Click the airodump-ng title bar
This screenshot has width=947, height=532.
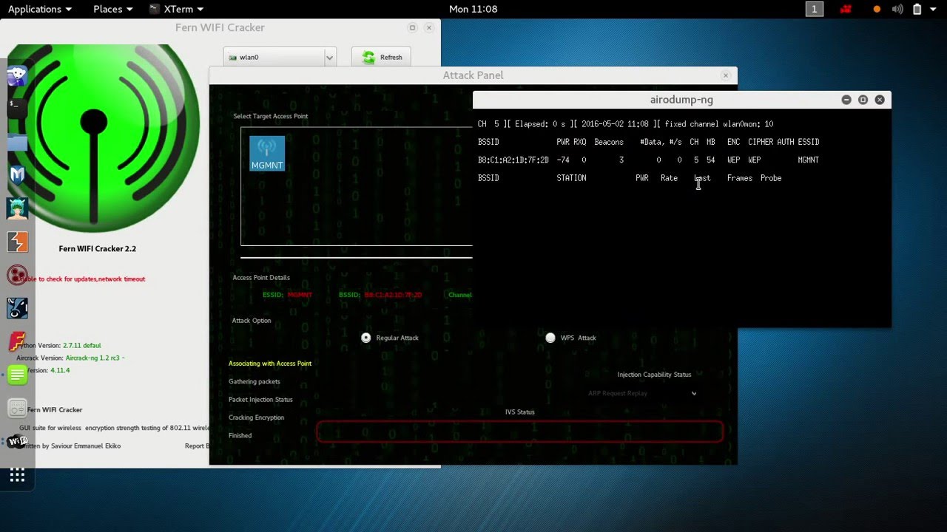[x=681, y=100]
